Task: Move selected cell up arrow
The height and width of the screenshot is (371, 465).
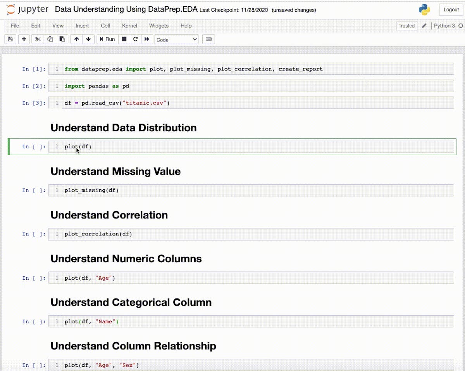Action: pyautogui.click(x=77, y=39)
